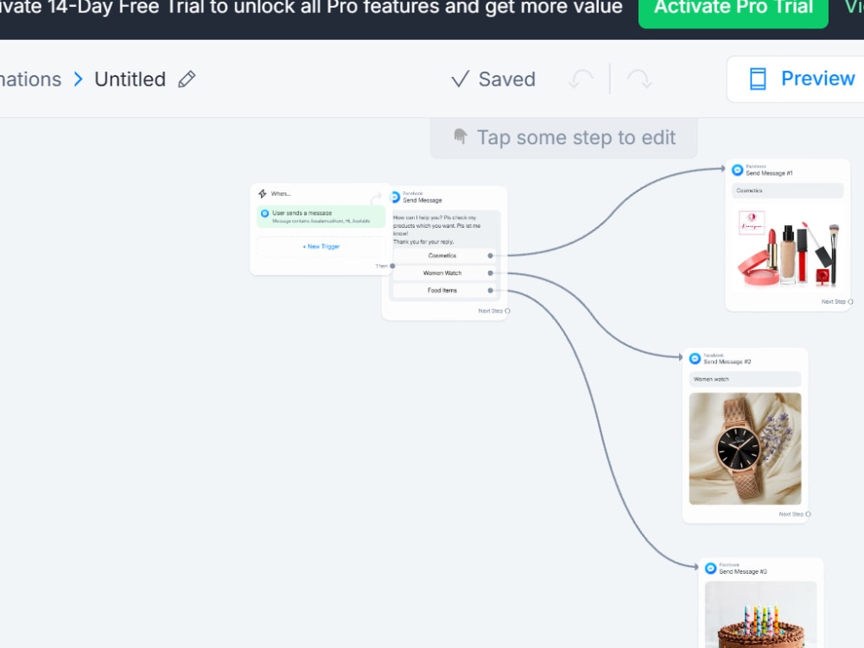Click the breadcrumb chevron before Untitled
Screen dimensions: 864x648
pyautogui.click(x=79, y=79)
